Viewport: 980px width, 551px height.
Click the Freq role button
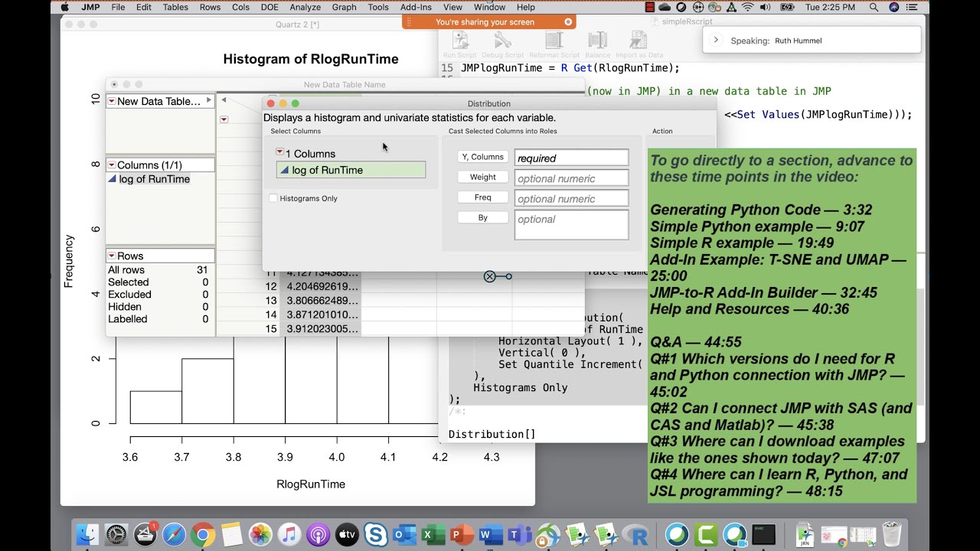[482, 197]
